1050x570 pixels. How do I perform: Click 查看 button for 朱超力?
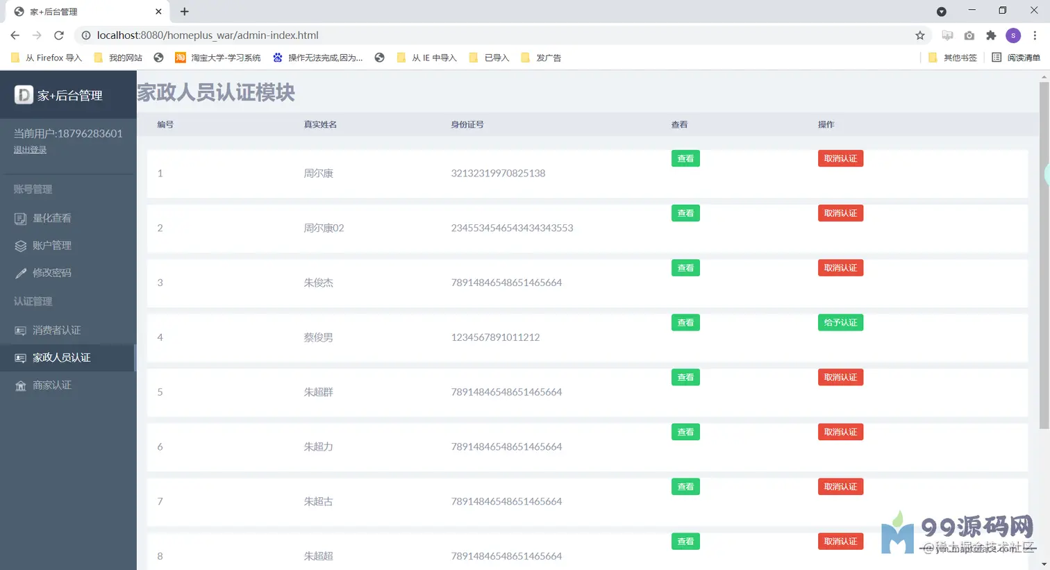pyautogui.click(x=685, y=432)
